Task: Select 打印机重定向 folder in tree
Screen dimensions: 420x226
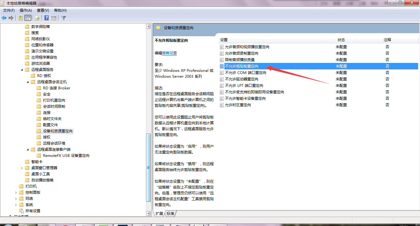Action: (x=54, y=100)
